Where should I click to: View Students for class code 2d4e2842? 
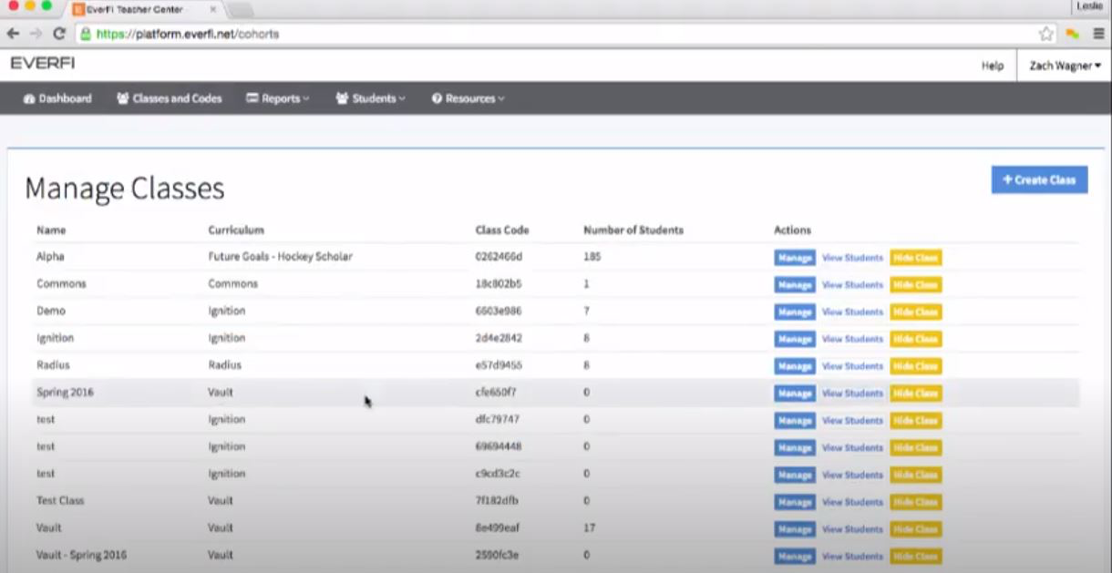coord(852,339)
